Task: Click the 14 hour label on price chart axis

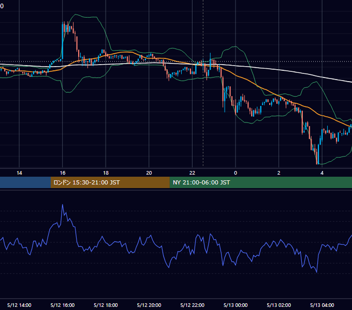Action: [19, 173]
